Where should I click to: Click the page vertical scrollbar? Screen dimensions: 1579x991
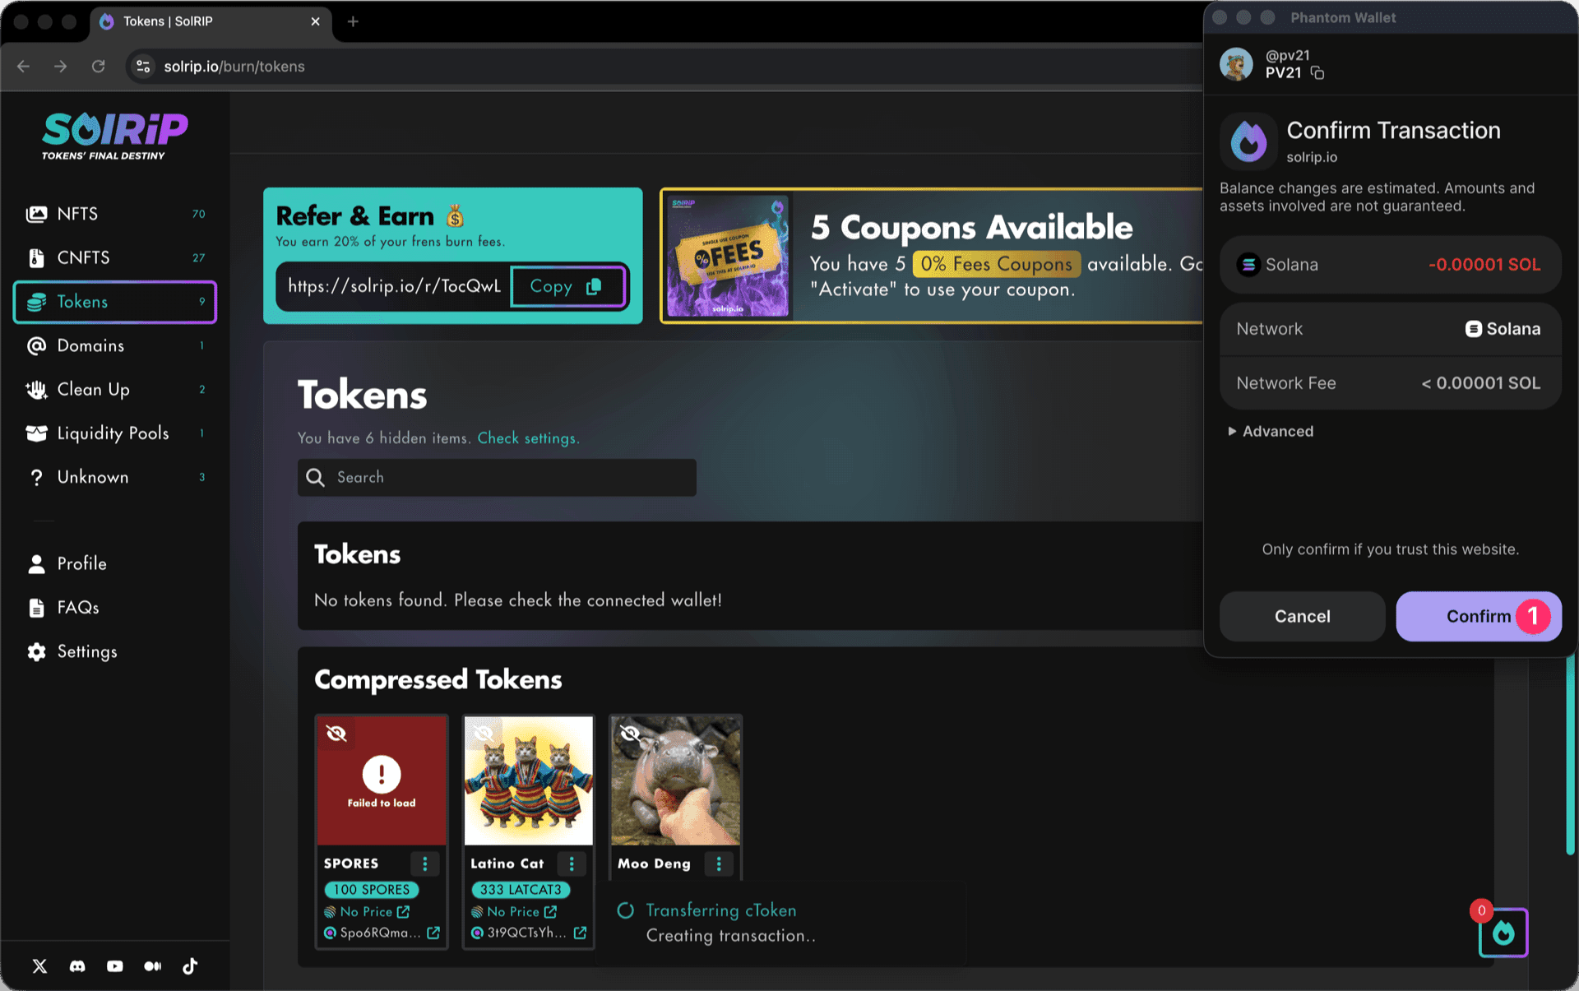point(1571,754)
